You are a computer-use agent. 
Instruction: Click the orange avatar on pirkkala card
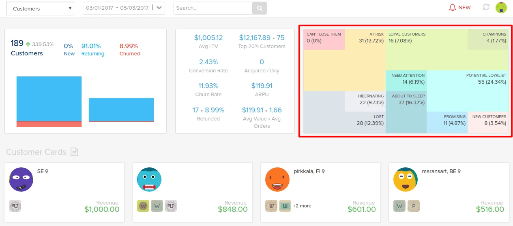coord(277,180)
